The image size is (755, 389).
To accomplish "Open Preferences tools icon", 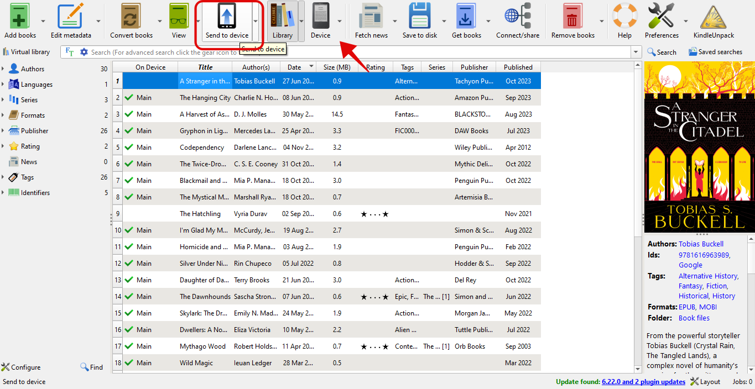I will (662, 15).
